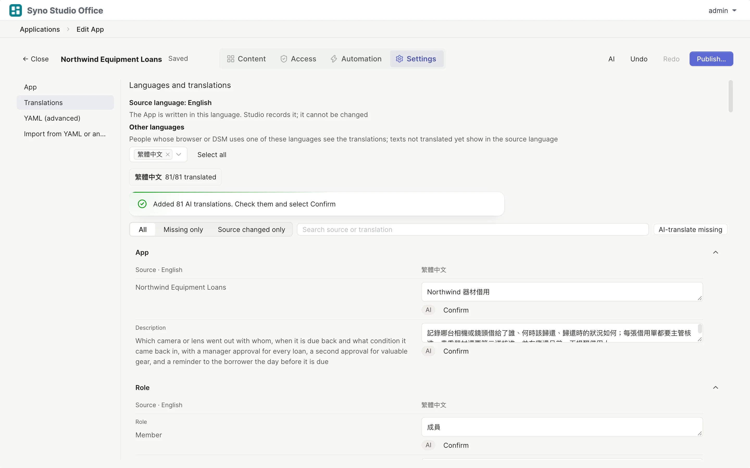Click the Applications breadcrumb link
Screen dimensions: 750x468
(40, 29)
